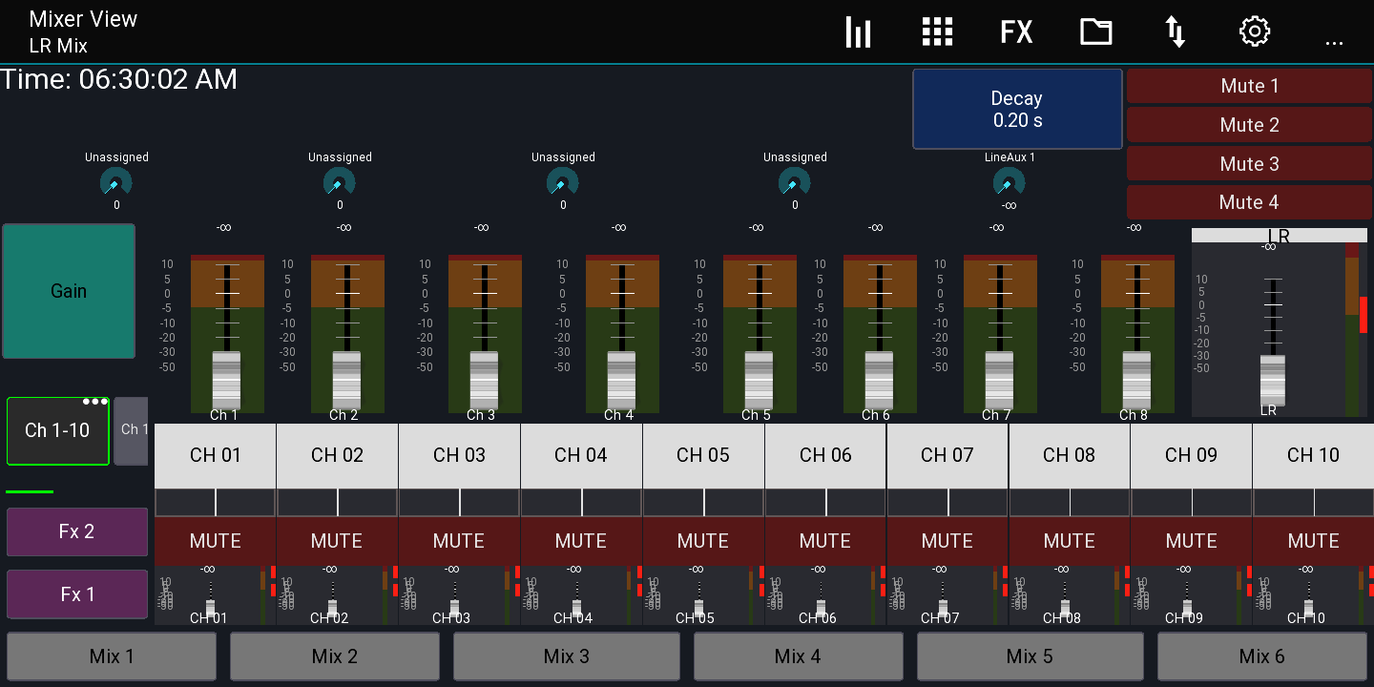Open the grid layout icon

click(x=937, y=32)
